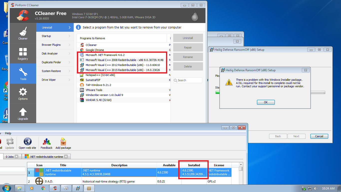
Task: Click the Search field in CCleaner
Action: [188, 80]
